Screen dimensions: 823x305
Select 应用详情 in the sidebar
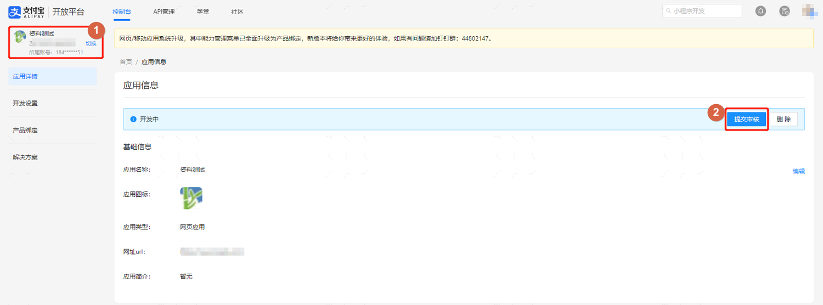click(53, 77)
